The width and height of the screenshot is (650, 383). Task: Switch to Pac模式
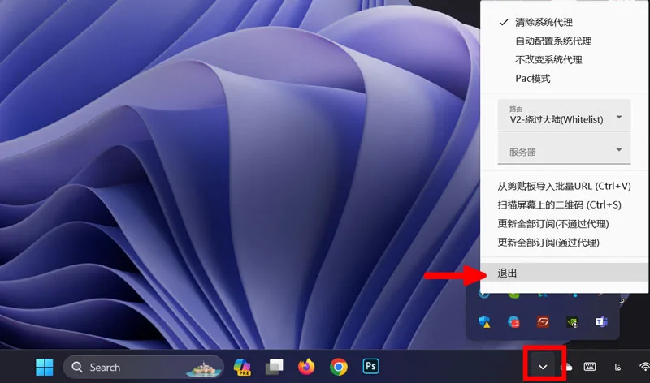532,78
